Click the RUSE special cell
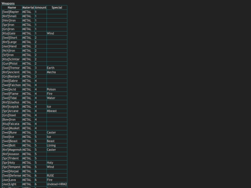Viewport: 251px width, 188px height. pyautogui.click(x=57, y=176)
